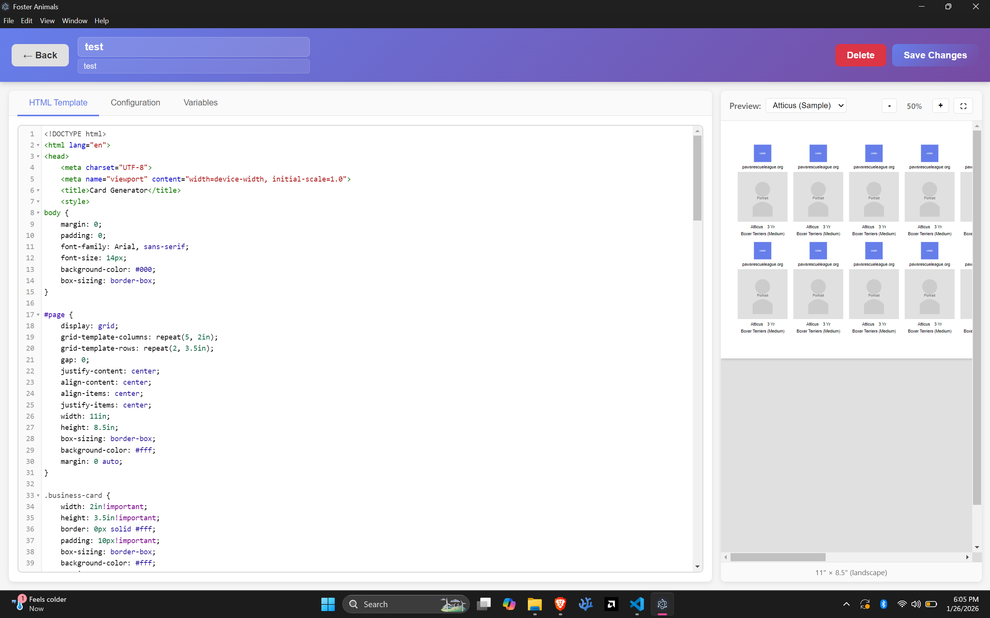Zoom in preview with plus button
Screen dimensions: 990x618
(x=940, y=105)
